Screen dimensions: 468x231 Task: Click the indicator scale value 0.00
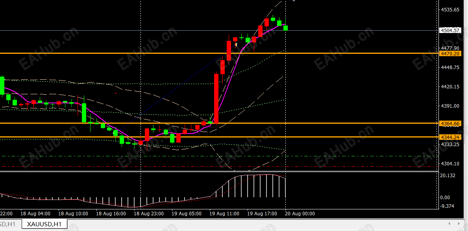pyautogui.click(x=445, y=197)
